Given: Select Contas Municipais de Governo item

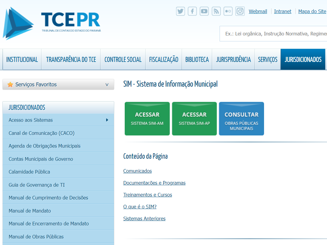Looking at the screenshot, I should coord(58,159).
